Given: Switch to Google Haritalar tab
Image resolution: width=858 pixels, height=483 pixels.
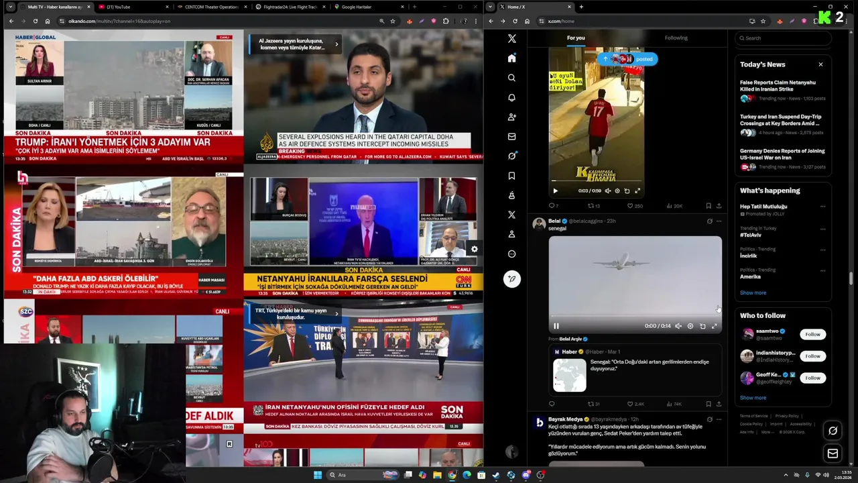Looking at the screenshot, I should pos(368,7).
